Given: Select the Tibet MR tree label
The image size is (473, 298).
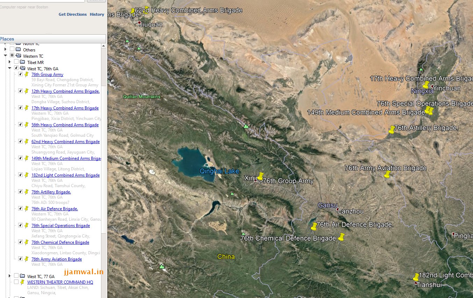Looking at the screenshot, I should point(35,62).
